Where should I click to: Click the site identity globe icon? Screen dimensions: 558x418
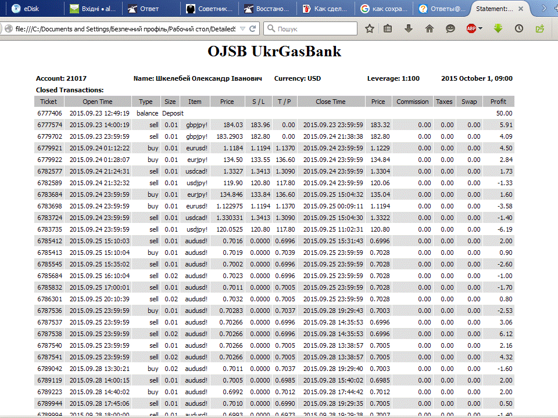pyautogui.click(x=9, y=29)
